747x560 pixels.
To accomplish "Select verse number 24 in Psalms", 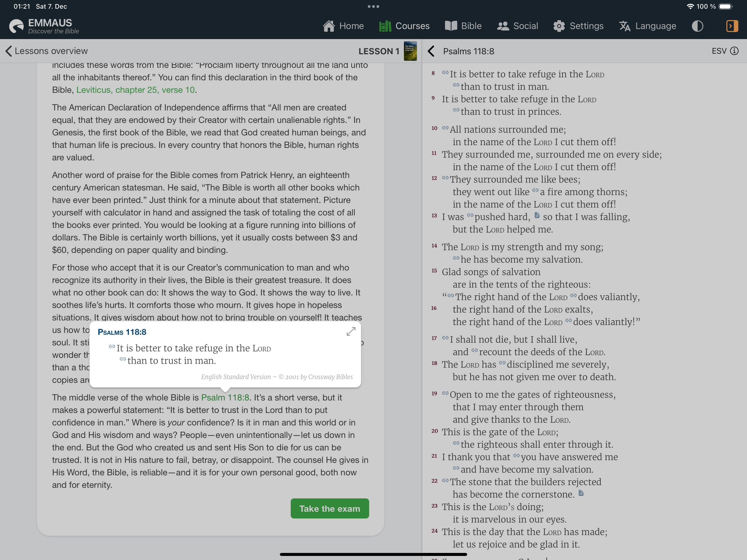I will click(x=435, y=531).
